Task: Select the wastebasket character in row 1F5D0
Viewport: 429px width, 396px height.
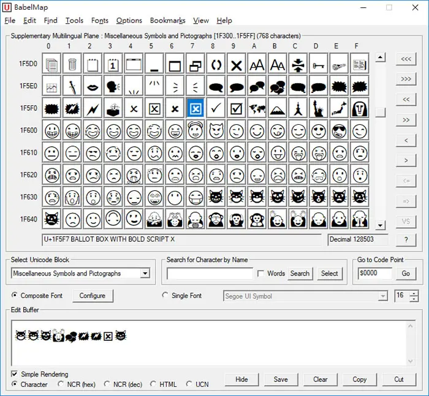Action: pos(72,64)
